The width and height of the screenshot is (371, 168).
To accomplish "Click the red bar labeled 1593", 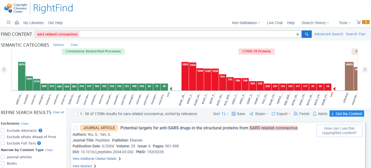I will click(185, 76).
